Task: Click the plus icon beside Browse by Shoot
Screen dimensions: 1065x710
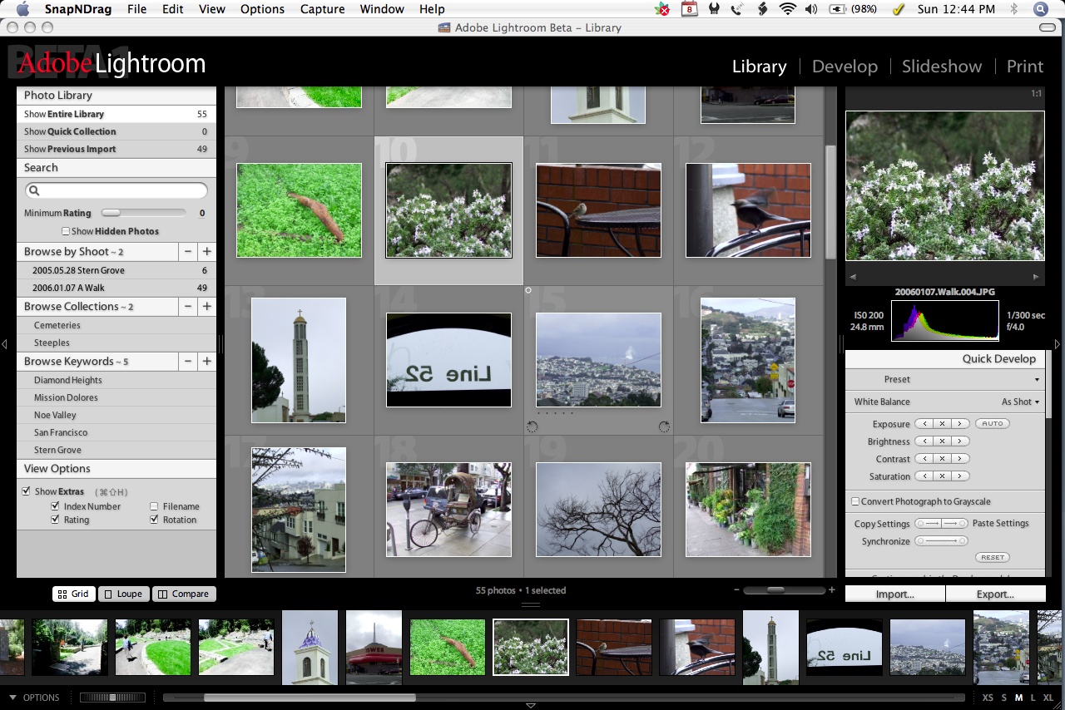Action: [x=206, y=252]
